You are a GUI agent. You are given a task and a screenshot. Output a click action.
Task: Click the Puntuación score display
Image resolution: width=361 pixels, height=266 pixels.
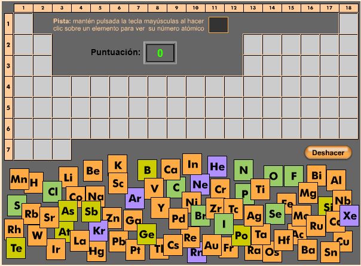[160, 53]
